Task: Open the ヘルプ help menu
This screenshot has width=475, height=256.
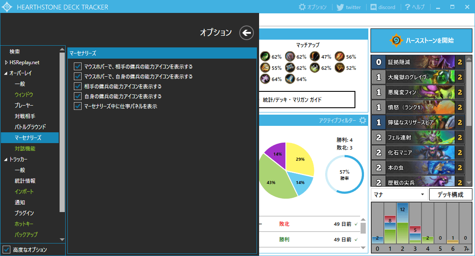Action: [x=415, y=7]
